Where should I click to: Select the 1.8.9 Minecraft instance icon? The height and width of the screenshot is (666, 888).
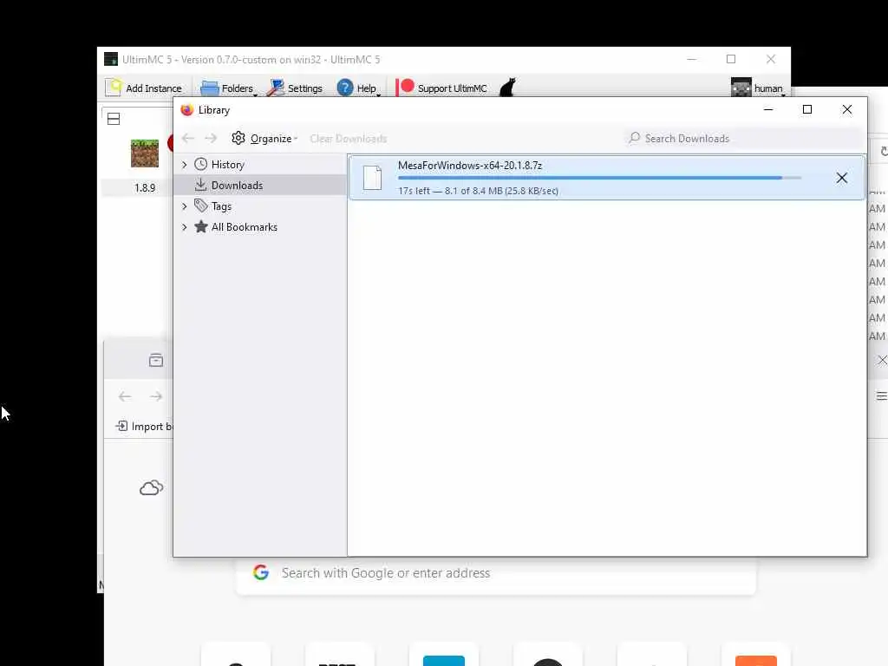pos(145,153)
